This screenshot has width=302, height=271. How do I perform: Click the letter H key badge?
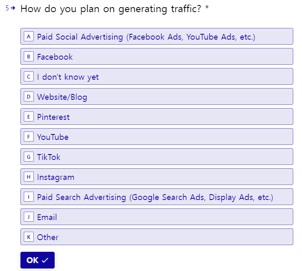[x=29, y=177]
